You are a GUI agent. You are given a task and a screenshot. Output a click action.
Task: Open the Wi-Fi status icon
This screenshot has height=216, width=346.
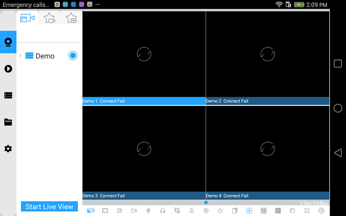click(279, 4)
